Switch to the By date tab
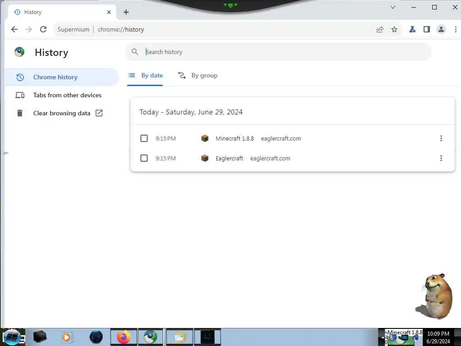The image size is (461, 346). pyautogui.click(x=145, y=76)
